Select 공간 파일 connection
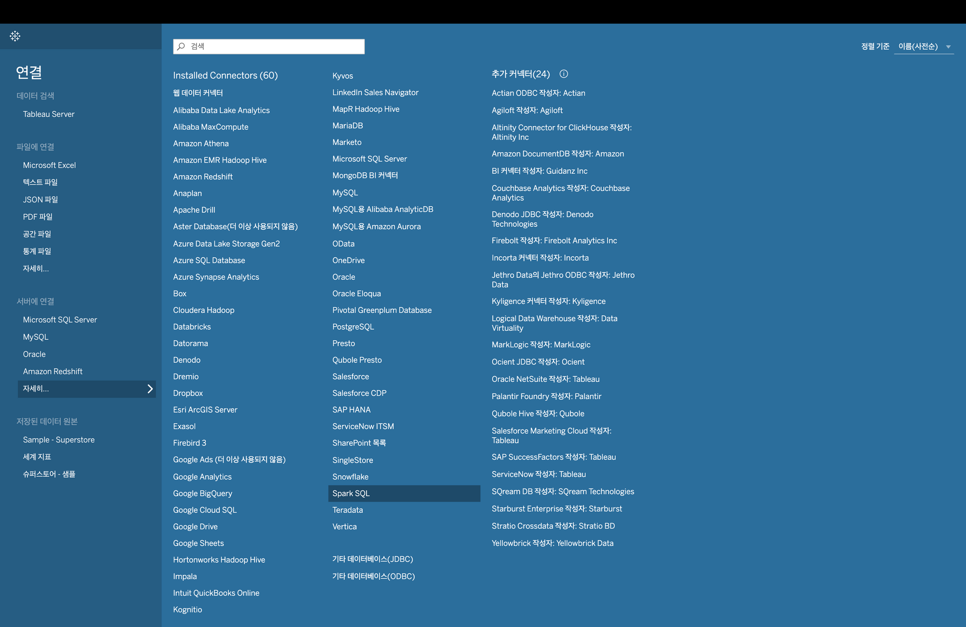Screen dimensions: 966x627 (37, 234)
